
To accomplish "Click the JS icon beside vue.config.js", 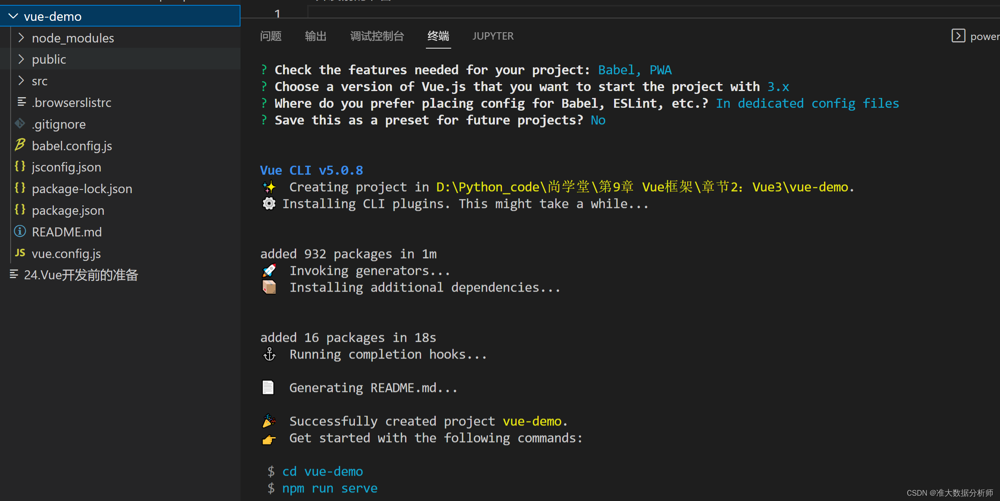I will (x=20, y=253).
